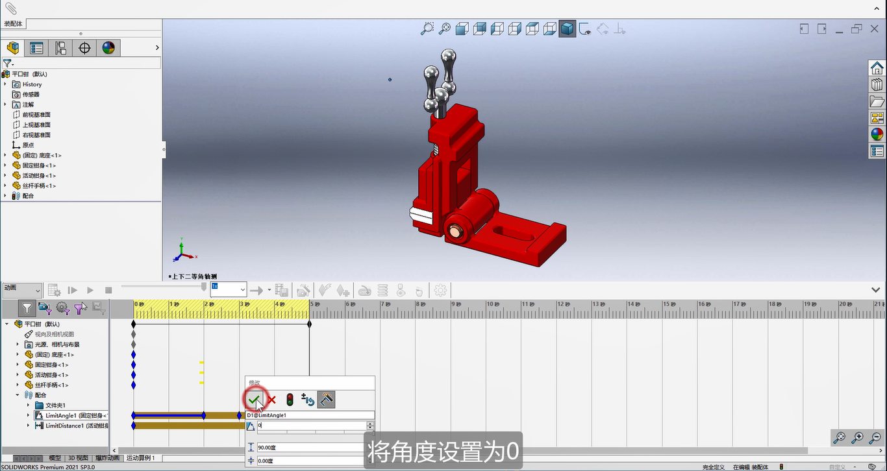The height and width of the screenshot is (471, 887).
Task: Toggle the No Filter funnel button
Action: pos(27,308)
